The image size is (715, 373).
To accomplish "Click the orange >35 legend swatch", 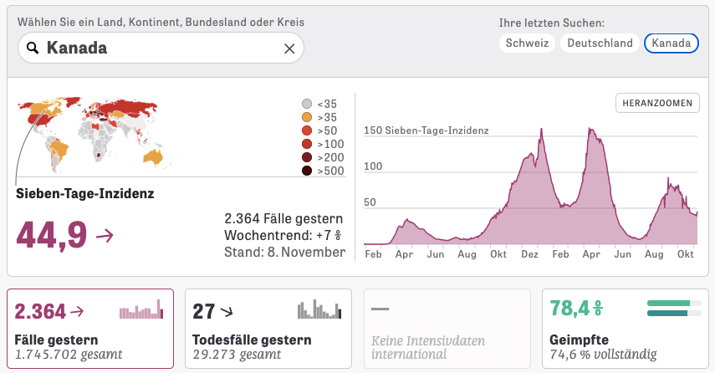I will coord(307,117).
